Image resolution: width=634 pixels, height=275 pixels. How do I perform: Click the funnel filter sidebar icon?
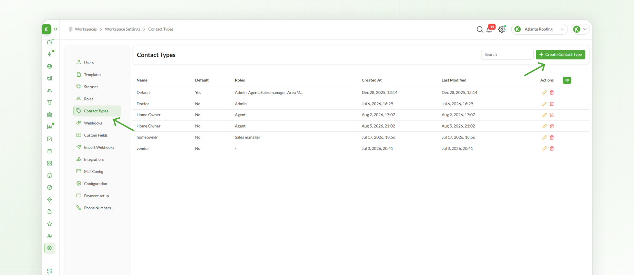[x=50, y=102]
